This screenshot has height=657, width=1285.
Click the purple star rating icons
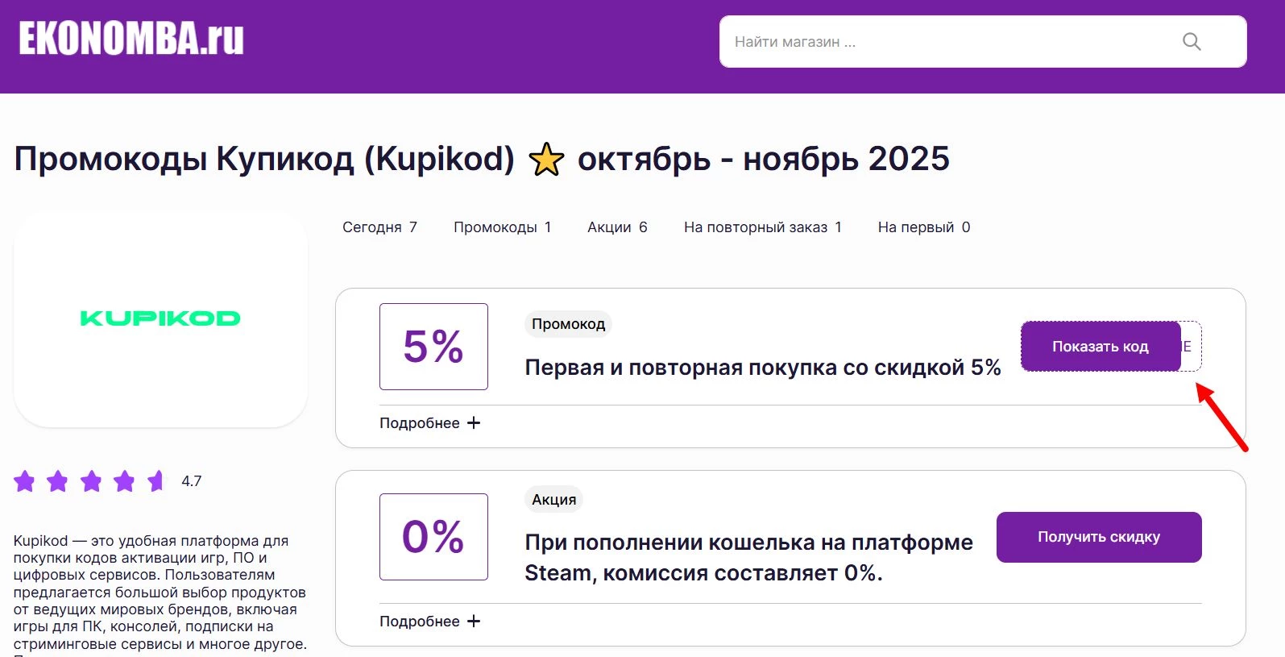point(89,481)
